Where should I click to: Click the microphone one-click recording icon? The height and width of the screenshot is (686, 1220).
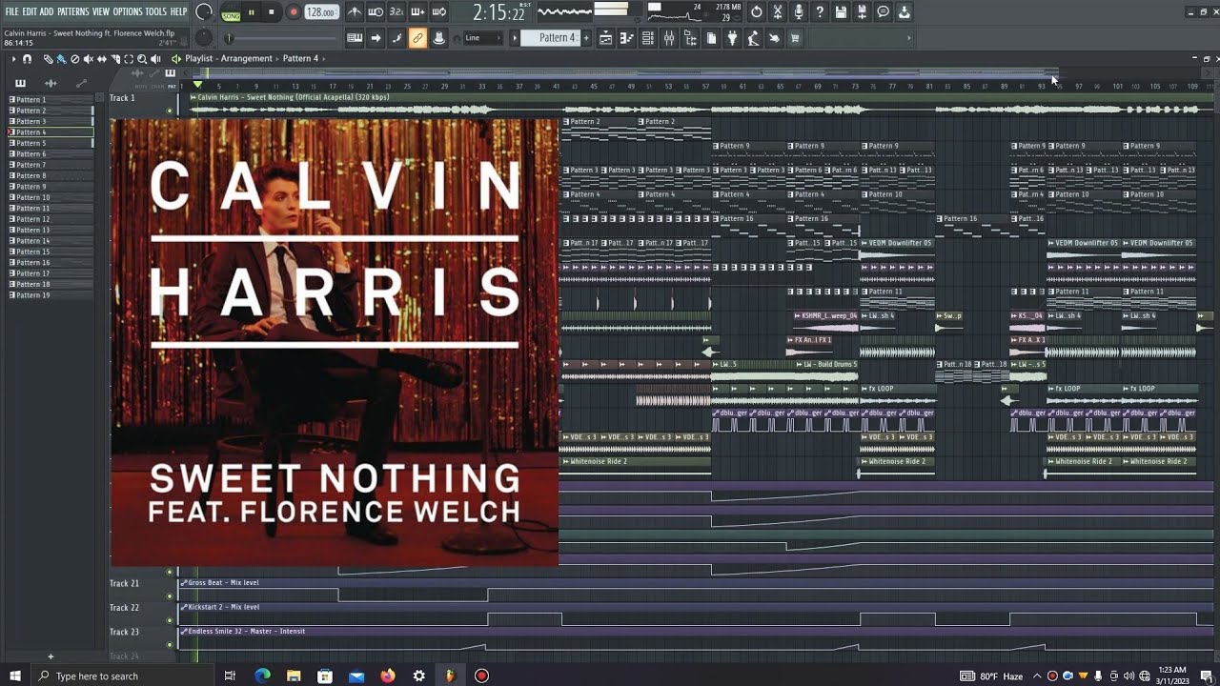(799, 12)
